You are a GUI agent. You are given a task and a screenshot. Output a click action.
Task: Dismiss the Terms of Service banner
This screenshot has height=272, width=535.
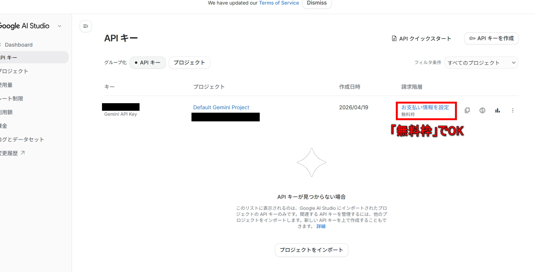(317, 3)
